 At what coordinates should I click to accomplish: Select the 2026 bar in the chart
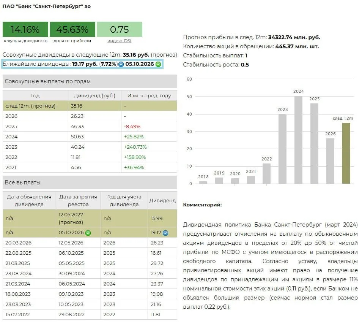330,161
